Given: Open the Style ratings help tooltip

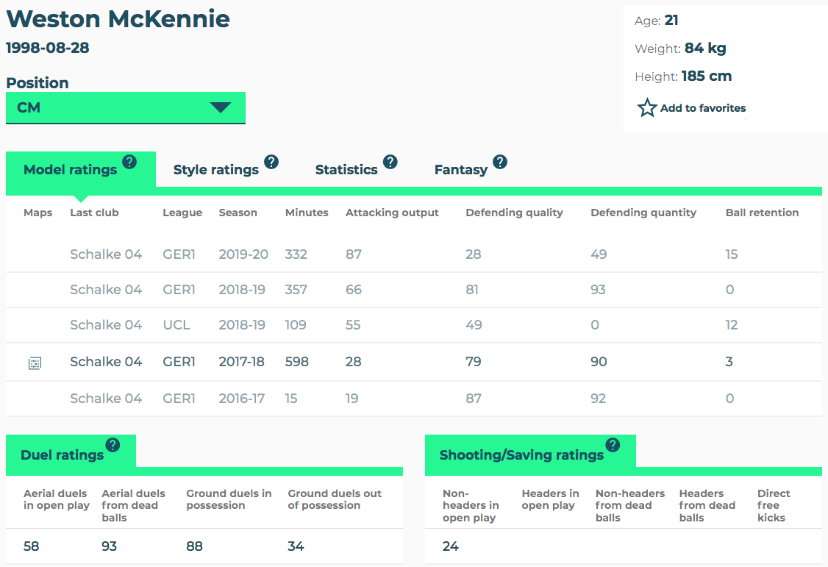Looking at the screenshot, I should point(271,163).
